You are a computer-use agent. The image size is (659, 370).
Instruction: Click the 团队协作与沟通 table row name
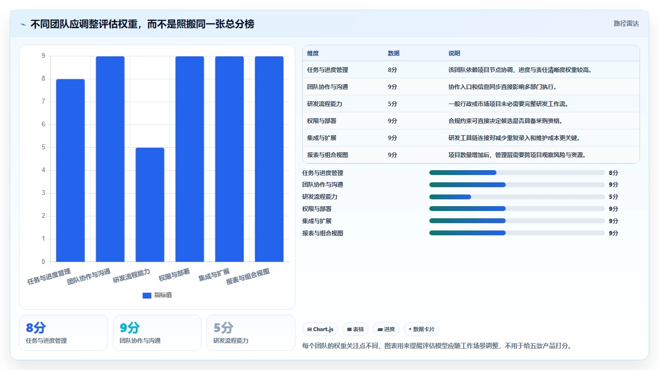328,87
